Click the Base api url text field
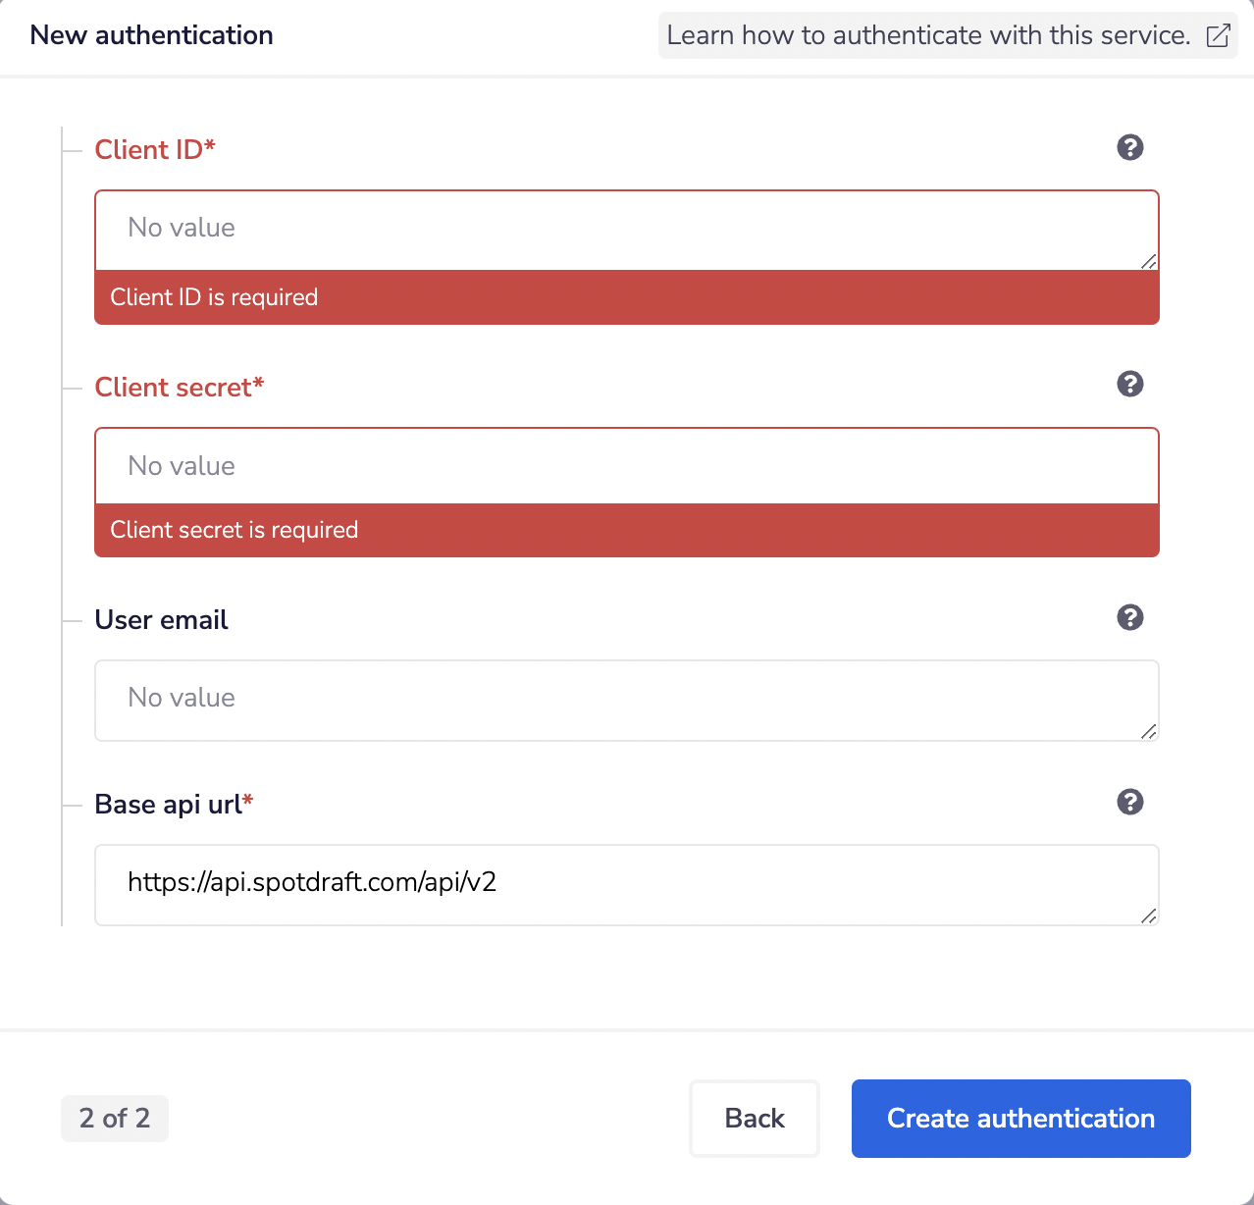The height and width of the screenshot is (1205, 1254). click(x=626, y=884)
